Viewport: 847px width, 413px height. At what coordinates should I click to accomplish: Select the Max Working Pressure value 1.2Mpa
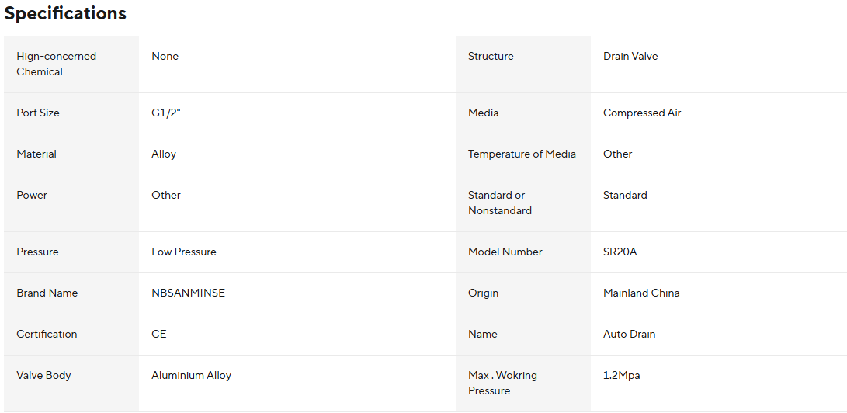click(621, 375)
